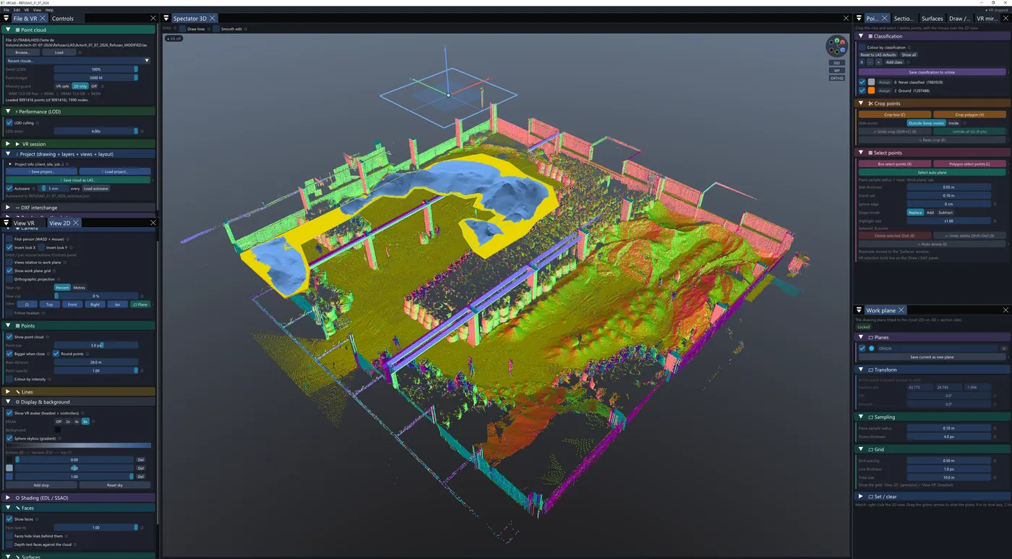Image resolution: width=1012 pixels, height=559 pixels.
Task: Toggle the Autosave checkbox
Action: click(x=9, y=188)
